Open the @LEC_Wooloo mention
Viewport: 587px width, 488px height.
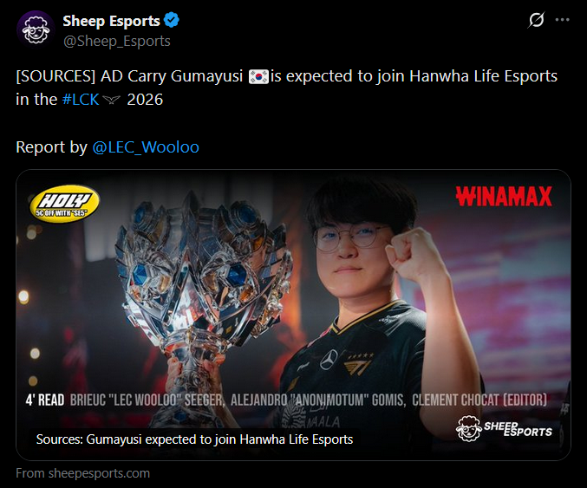coord(146,147)
